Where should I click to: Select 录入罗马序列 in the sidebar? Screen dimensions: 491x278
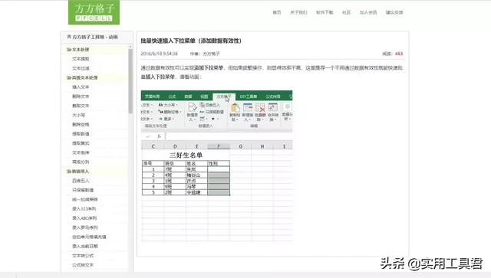[x=85, y=227]
